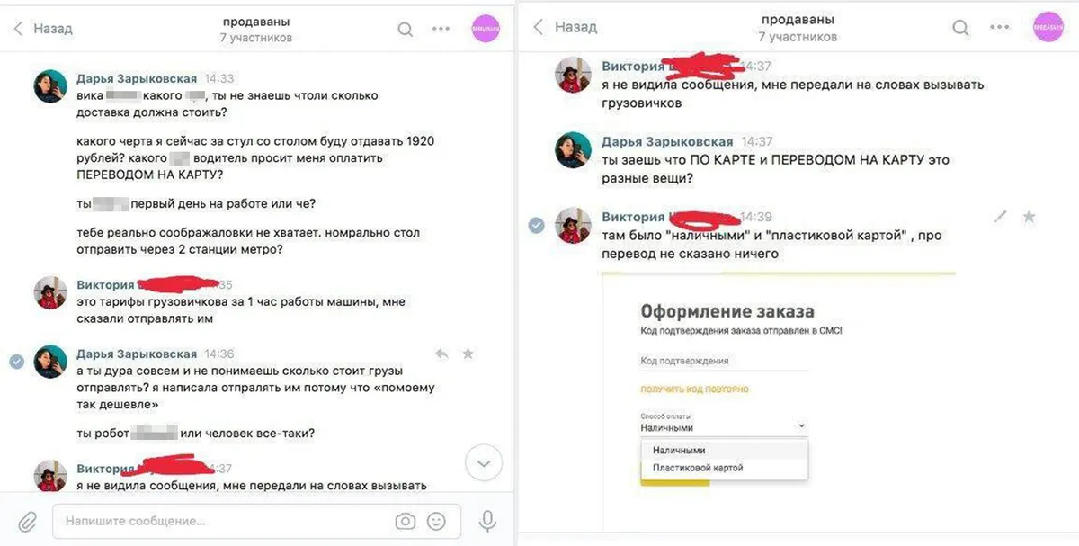
Task: Toggle selection checkmark on 14:39 message
Action: 536,225
